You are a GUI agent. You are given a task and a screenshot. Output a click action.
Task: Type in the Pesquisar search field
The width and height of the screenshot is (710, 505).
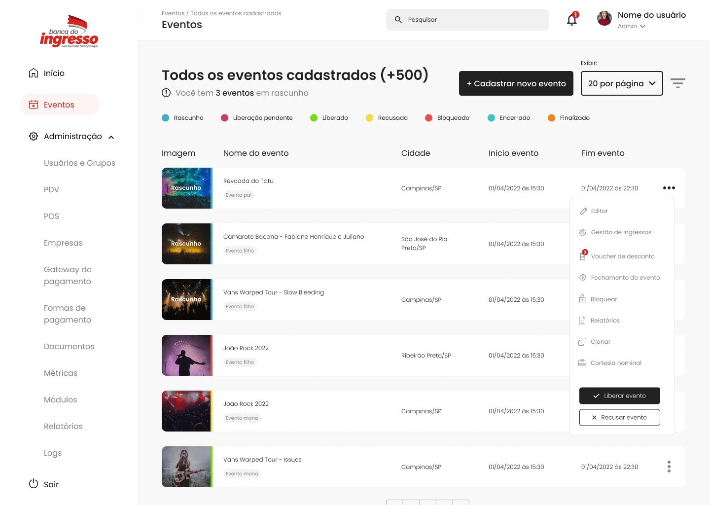pos(473,20)
